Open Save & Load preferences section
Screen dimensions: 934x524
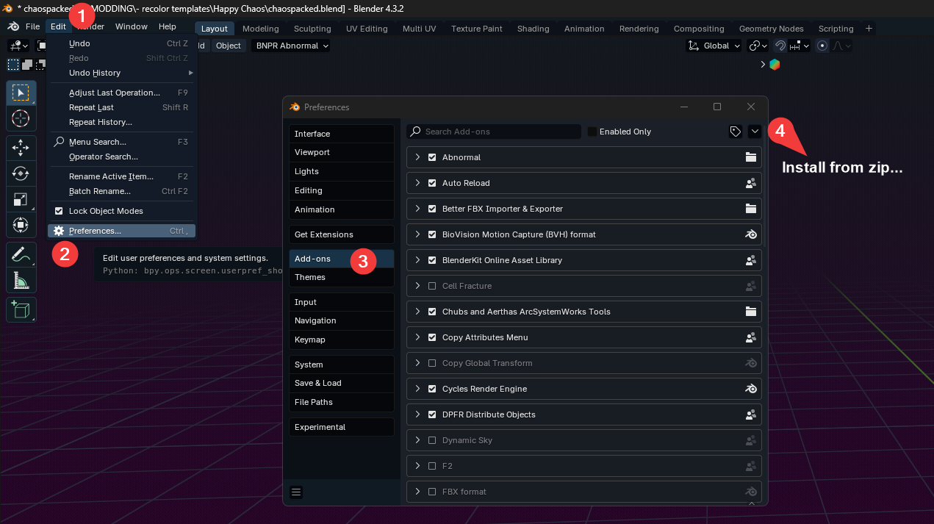point(342,383)
